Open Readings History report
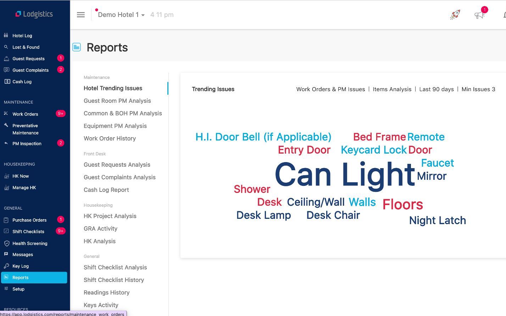 point(106,293)
